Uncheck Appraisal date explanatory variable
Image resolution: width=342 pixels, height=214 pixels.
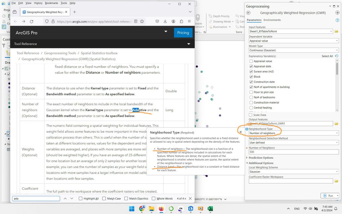click(251, 67)
